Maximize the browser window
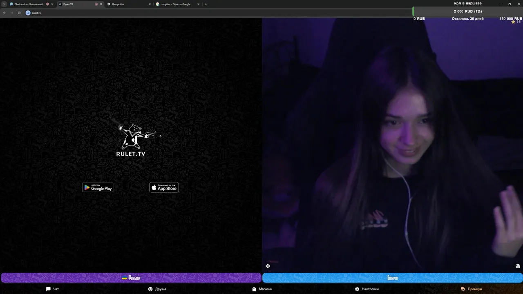This screenshot has height=294, width=523. [x=510, y=4]
